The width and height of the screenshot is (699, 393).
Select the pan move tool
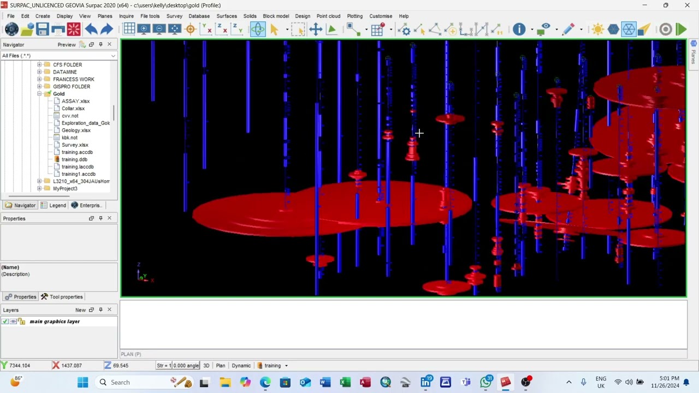click(x=316, y=29)
